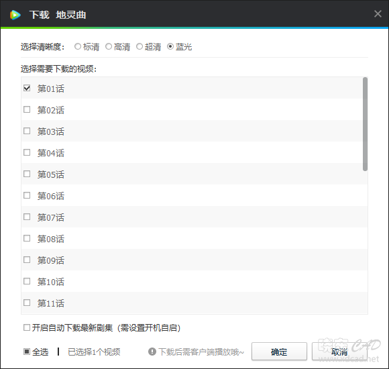
Task: Click the info icon beside 下载后需客户端播放
Action: [152, 352]
